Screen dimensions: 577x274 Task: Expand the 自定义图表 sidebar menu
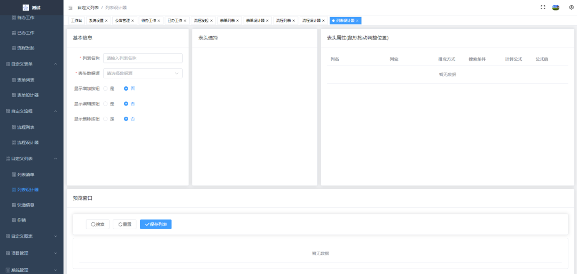click(56, 236)
